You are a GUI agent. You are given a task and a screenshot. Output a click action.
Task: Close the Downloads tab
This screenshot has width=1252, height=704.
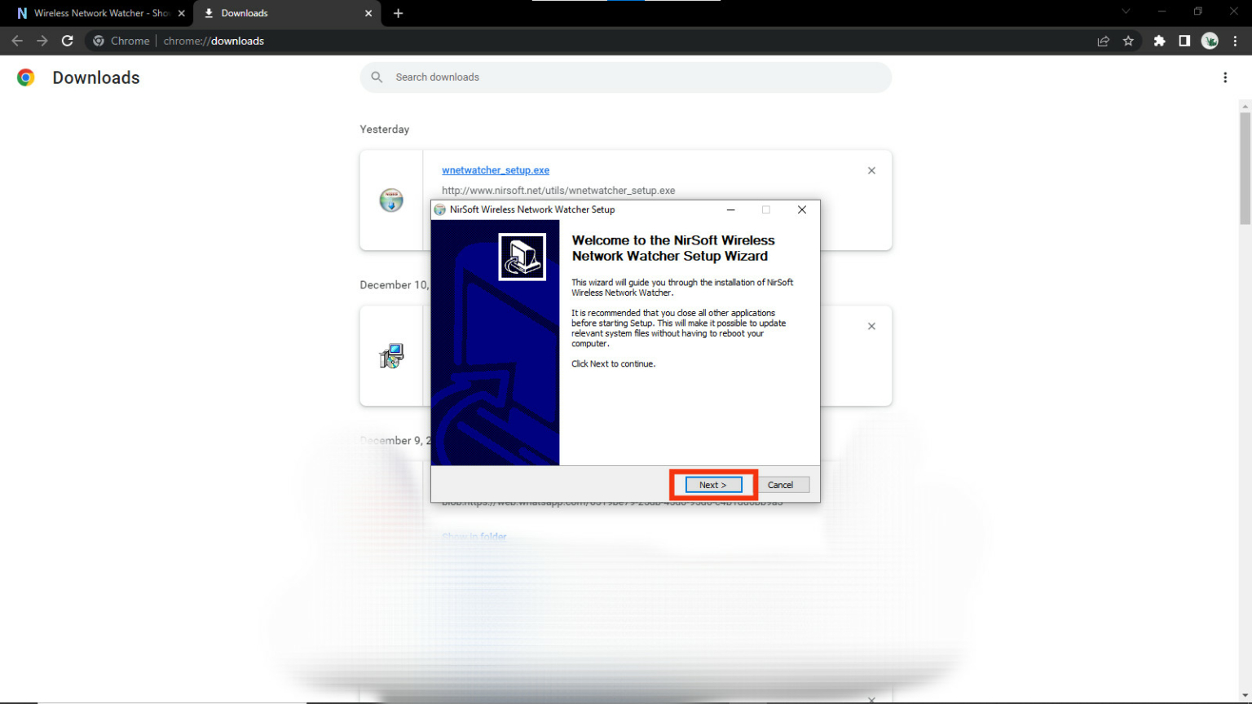[368, 13]
